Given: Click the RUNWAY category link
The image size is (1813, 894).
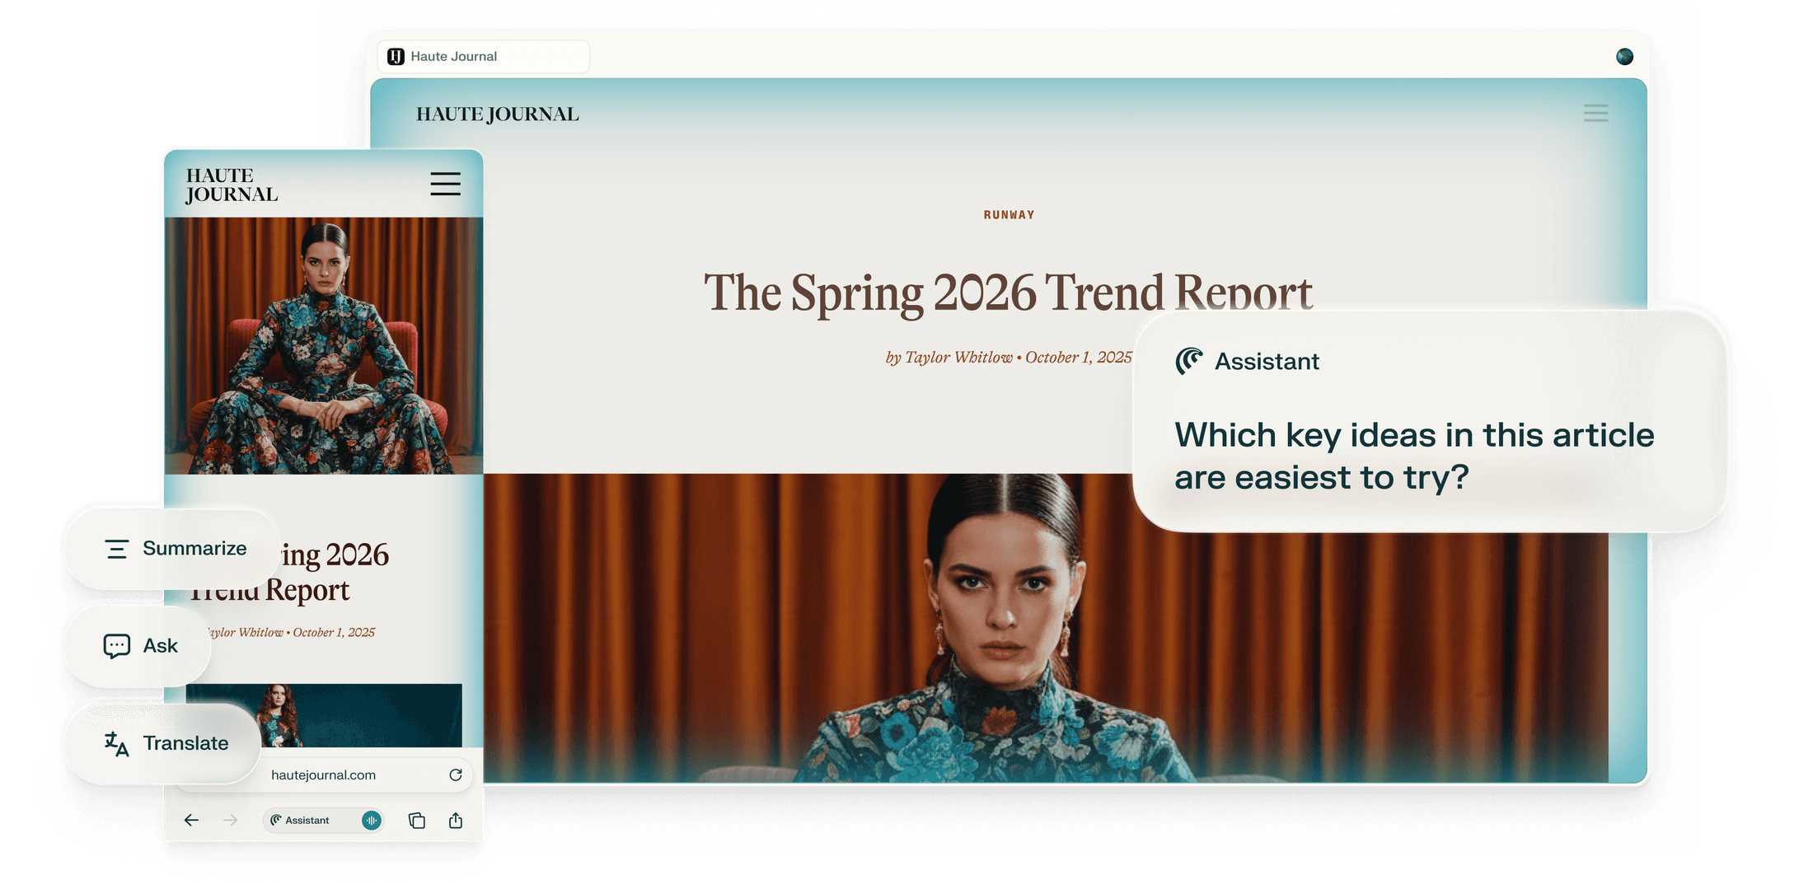Looking at the screenshot, I should [x=1009, y=215].
